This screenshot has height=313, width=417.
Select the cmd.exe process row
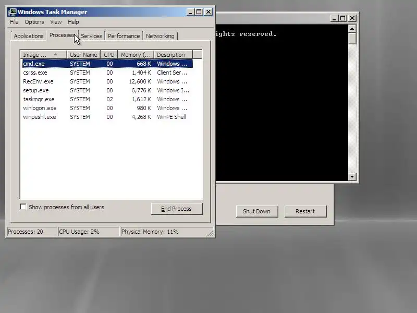pyautogui.click(x=107, y=64)
